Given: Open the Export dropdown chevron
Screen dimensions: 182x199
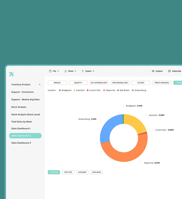Looking at the screenshot, I should point(94,71).
